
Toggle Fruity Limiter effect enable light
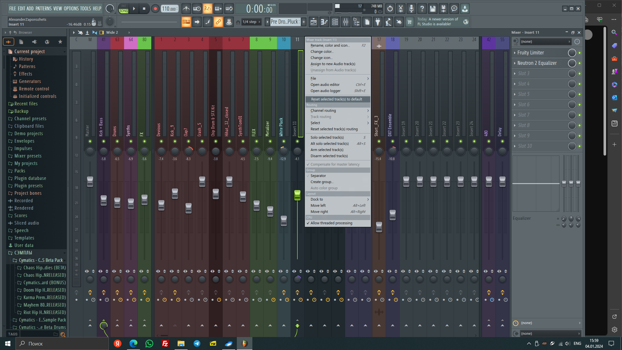coord(580,53)
